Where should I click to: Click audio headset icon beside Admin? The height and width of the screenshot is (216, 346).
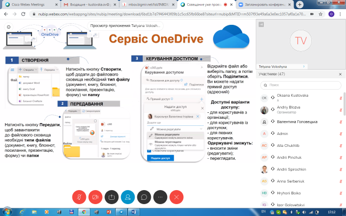(x=272, y=133)
